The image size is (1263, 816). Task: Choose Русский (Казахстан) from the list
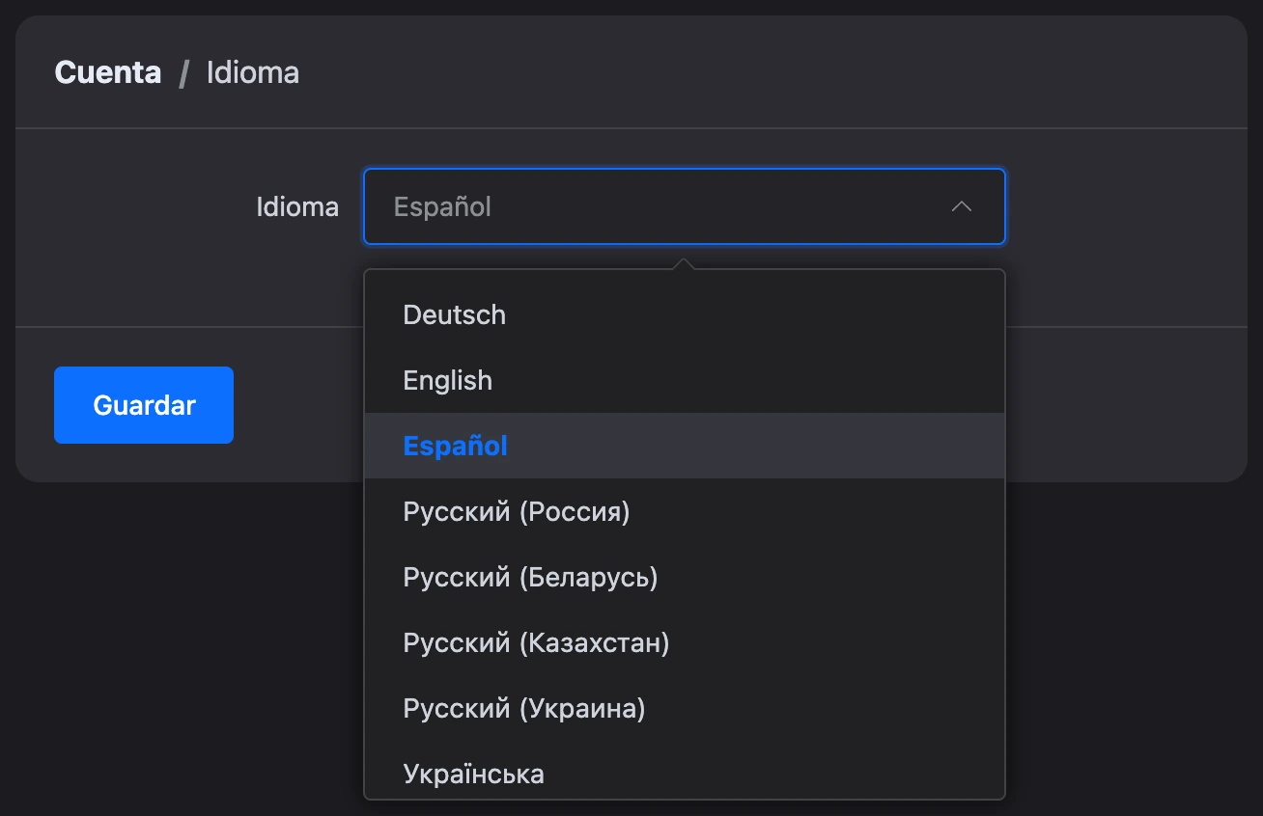pos(685,642)
